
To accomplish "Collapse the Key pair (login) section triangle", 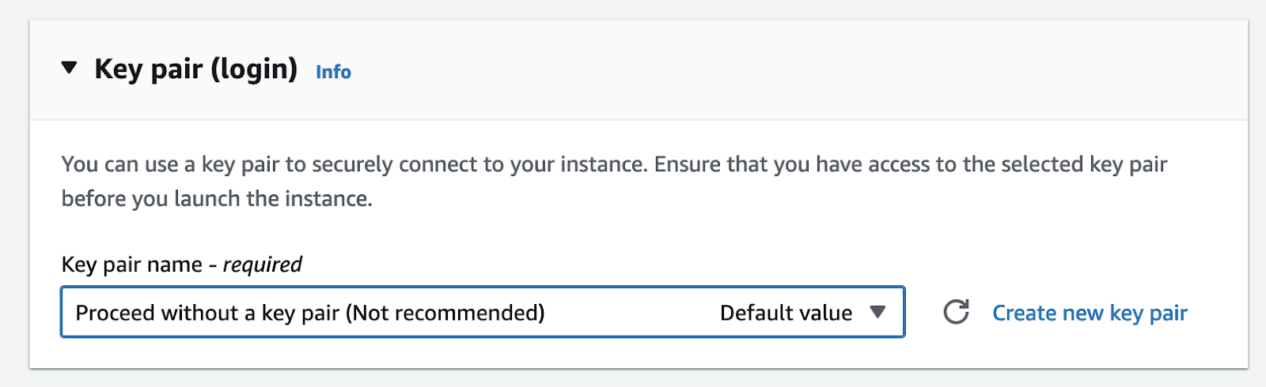I will coord(70,68).
